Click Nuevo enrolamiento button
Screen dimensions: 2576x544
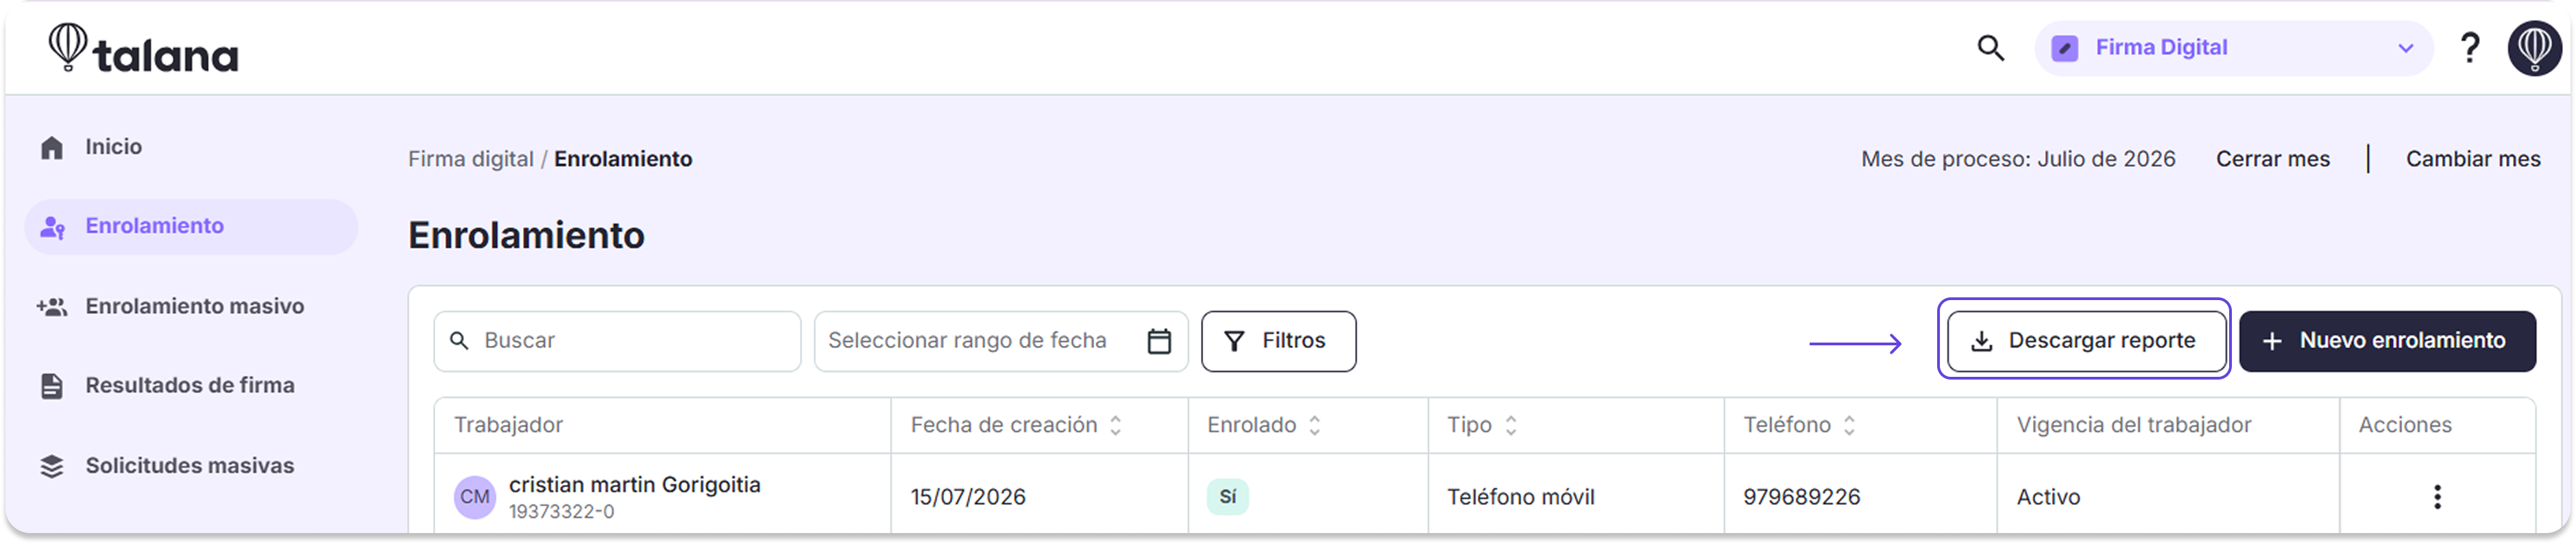coord(2387,341)
